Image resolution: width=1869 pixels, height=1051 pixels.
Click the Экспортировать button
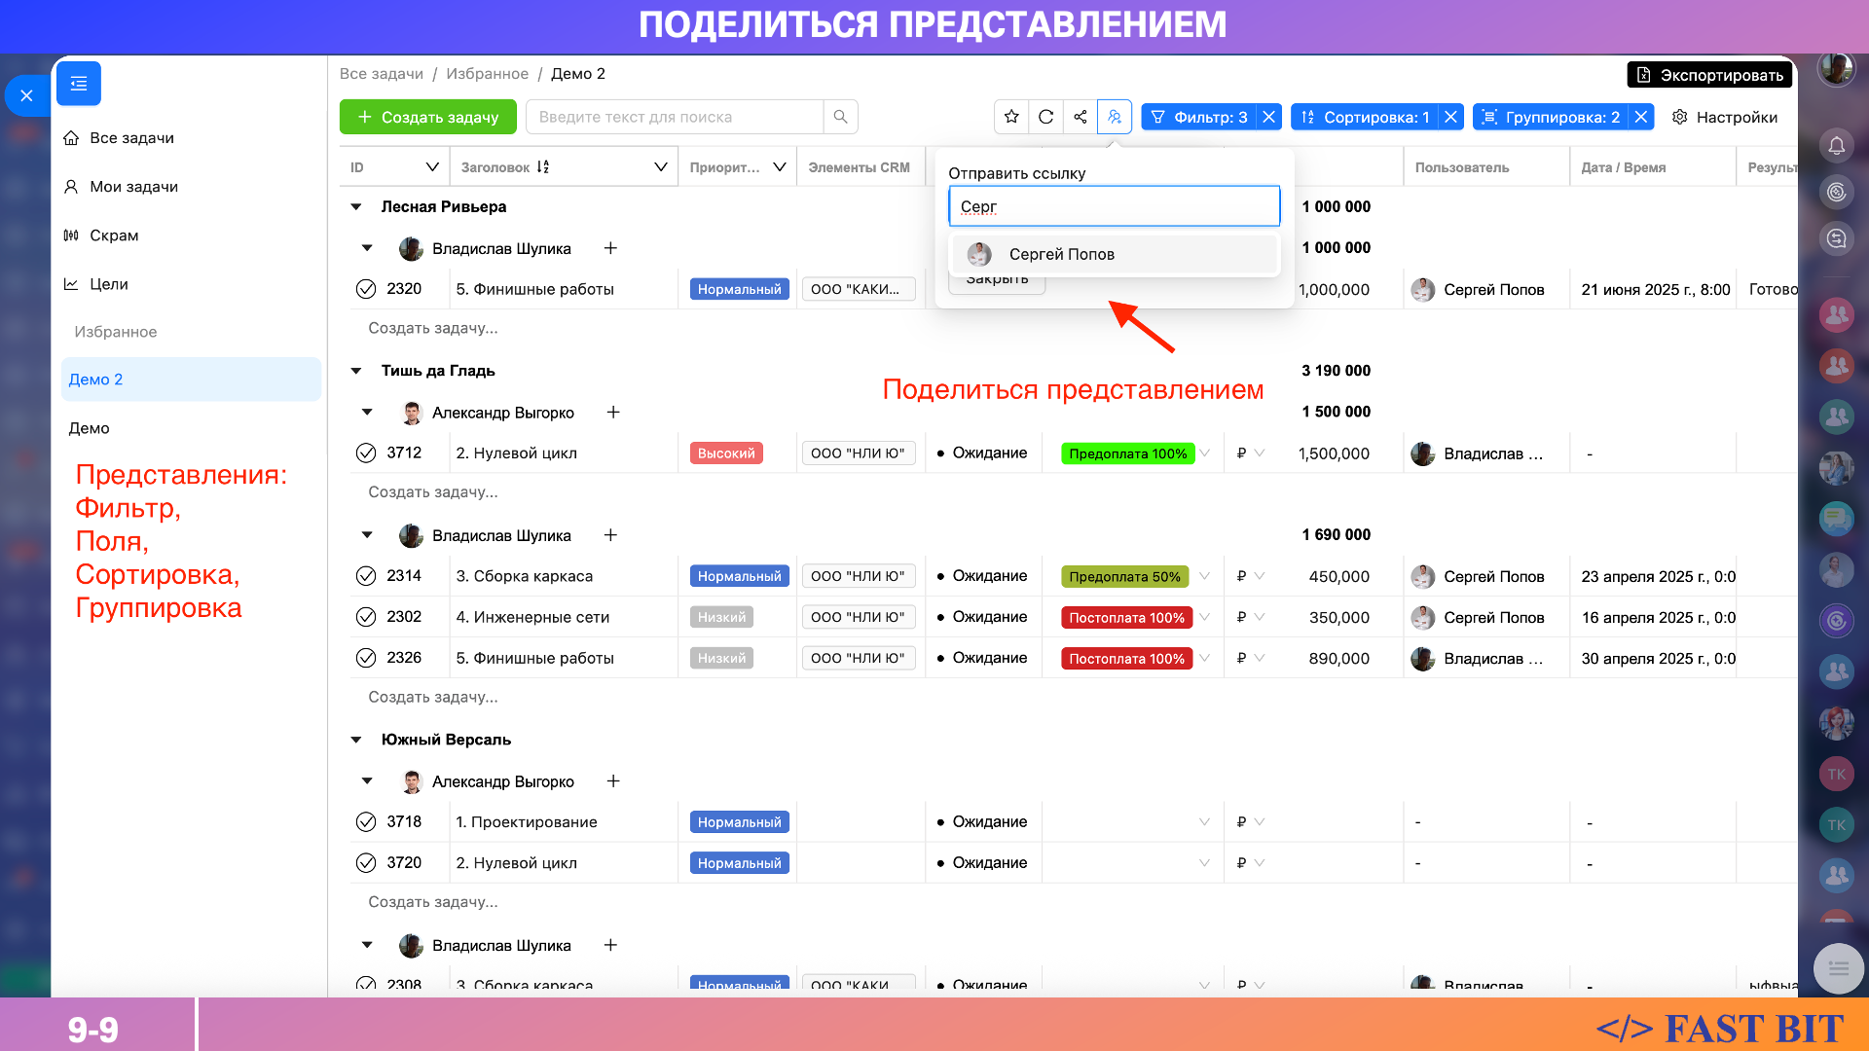[1709, 75]
